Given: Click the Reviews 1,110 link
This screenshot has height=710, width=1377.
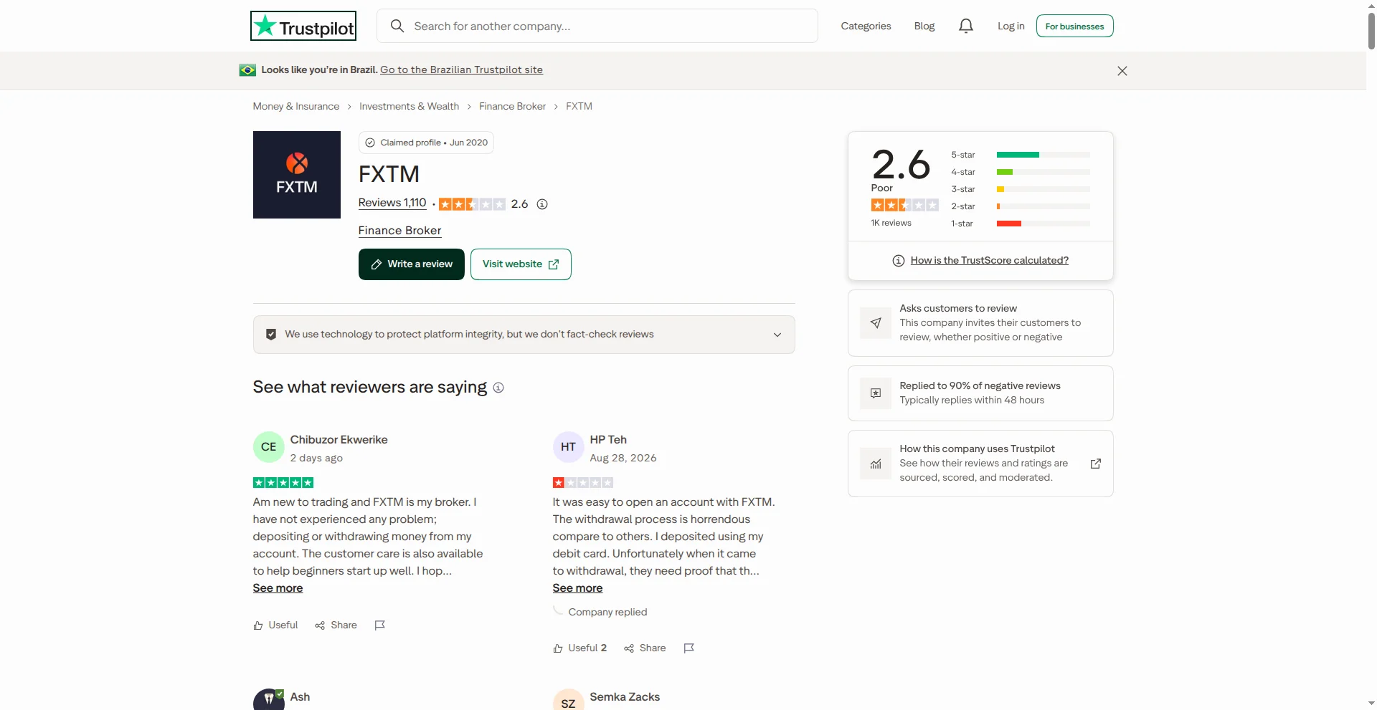Looking at the screenshot, I should click(x=392, y=203).
